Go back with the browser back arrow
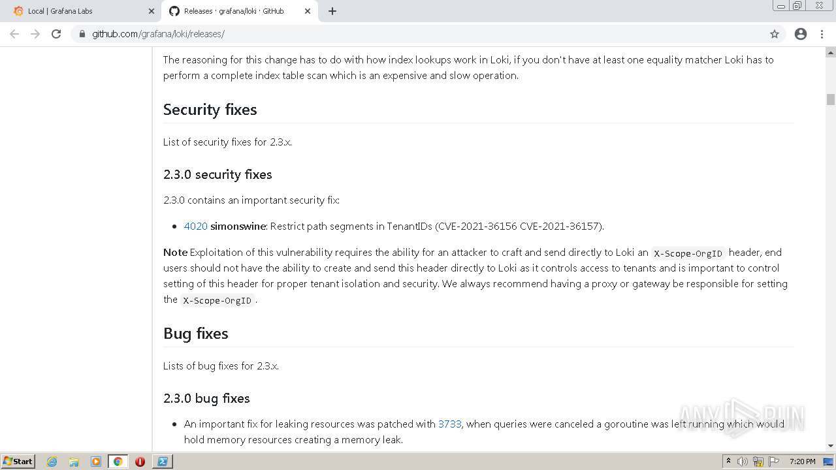Screen dimensions: 836x470 click(14, 34)
